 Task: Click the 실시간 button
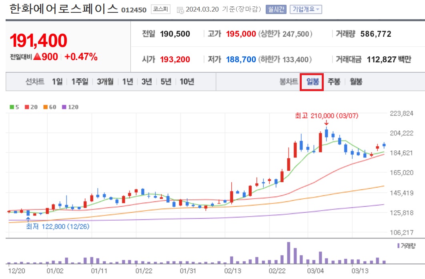(x=276, y=10)
